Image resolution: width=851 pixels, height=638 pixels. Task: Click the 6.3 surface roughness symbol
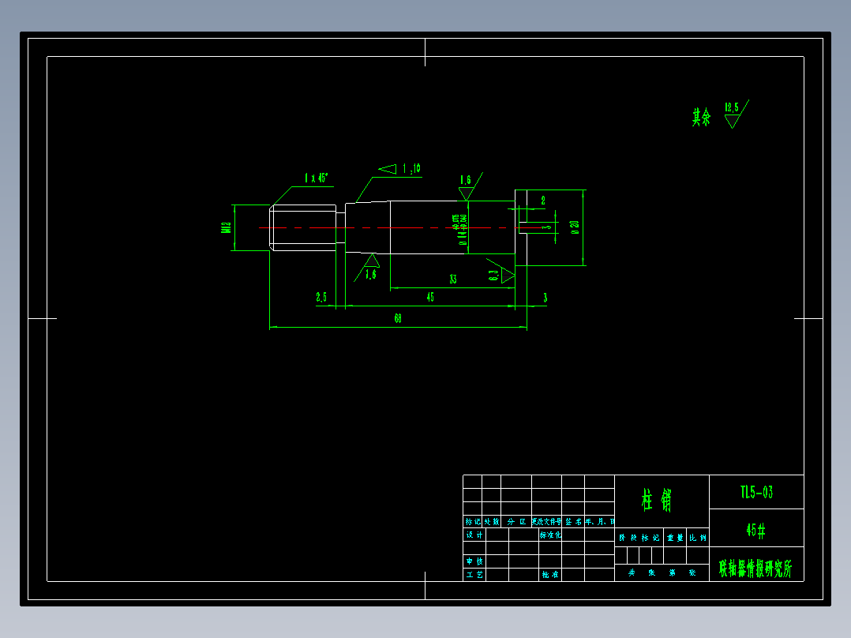point(500,272)
